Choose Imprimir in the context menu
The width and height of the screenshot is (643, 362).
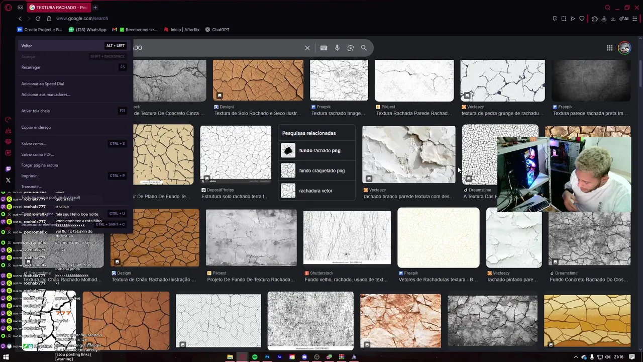pos(73,176)
